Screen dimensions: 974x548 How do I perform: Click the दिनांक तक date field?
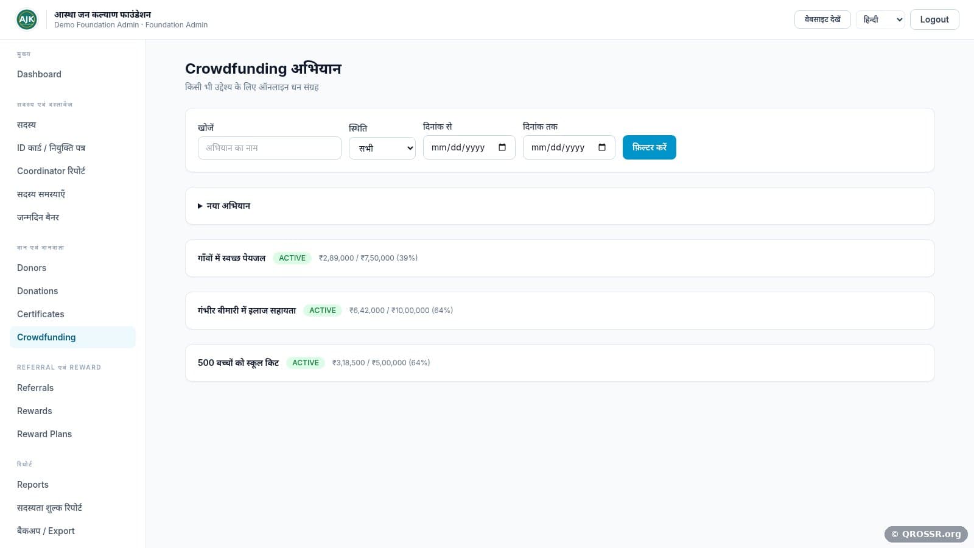[x=569, y=147]
